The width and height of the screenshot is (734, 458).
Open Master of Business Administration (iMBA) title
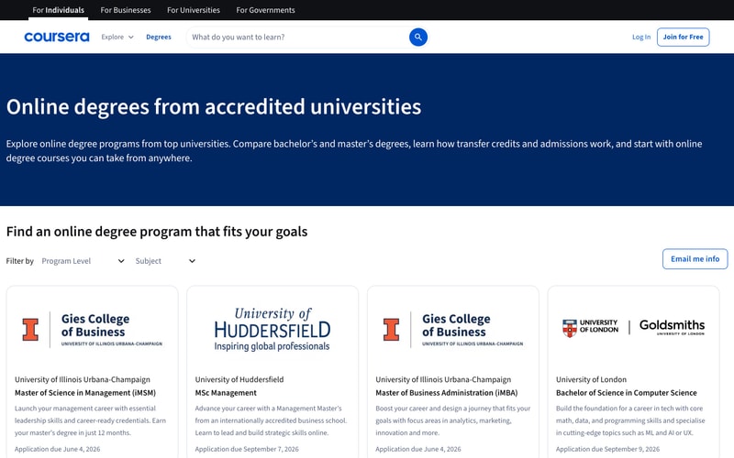click(x=447, y=393)
